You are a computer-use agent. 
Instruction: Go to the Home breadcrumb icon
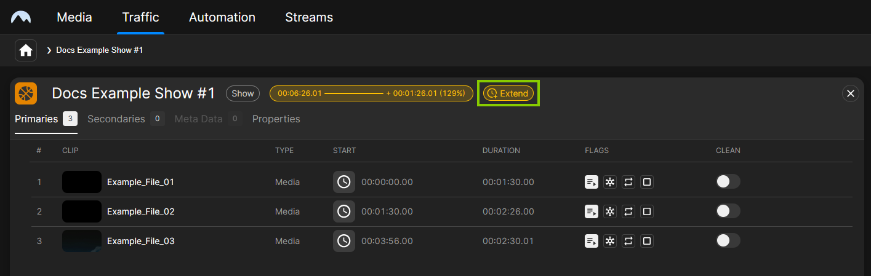[26, 50]
